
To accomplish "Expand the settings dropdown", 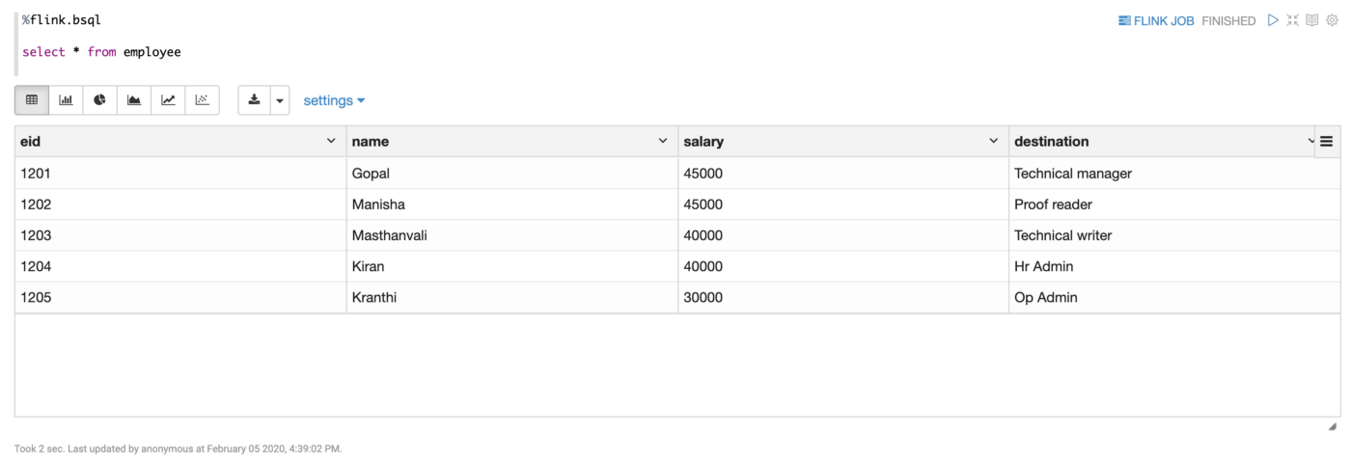I will 334,100.
